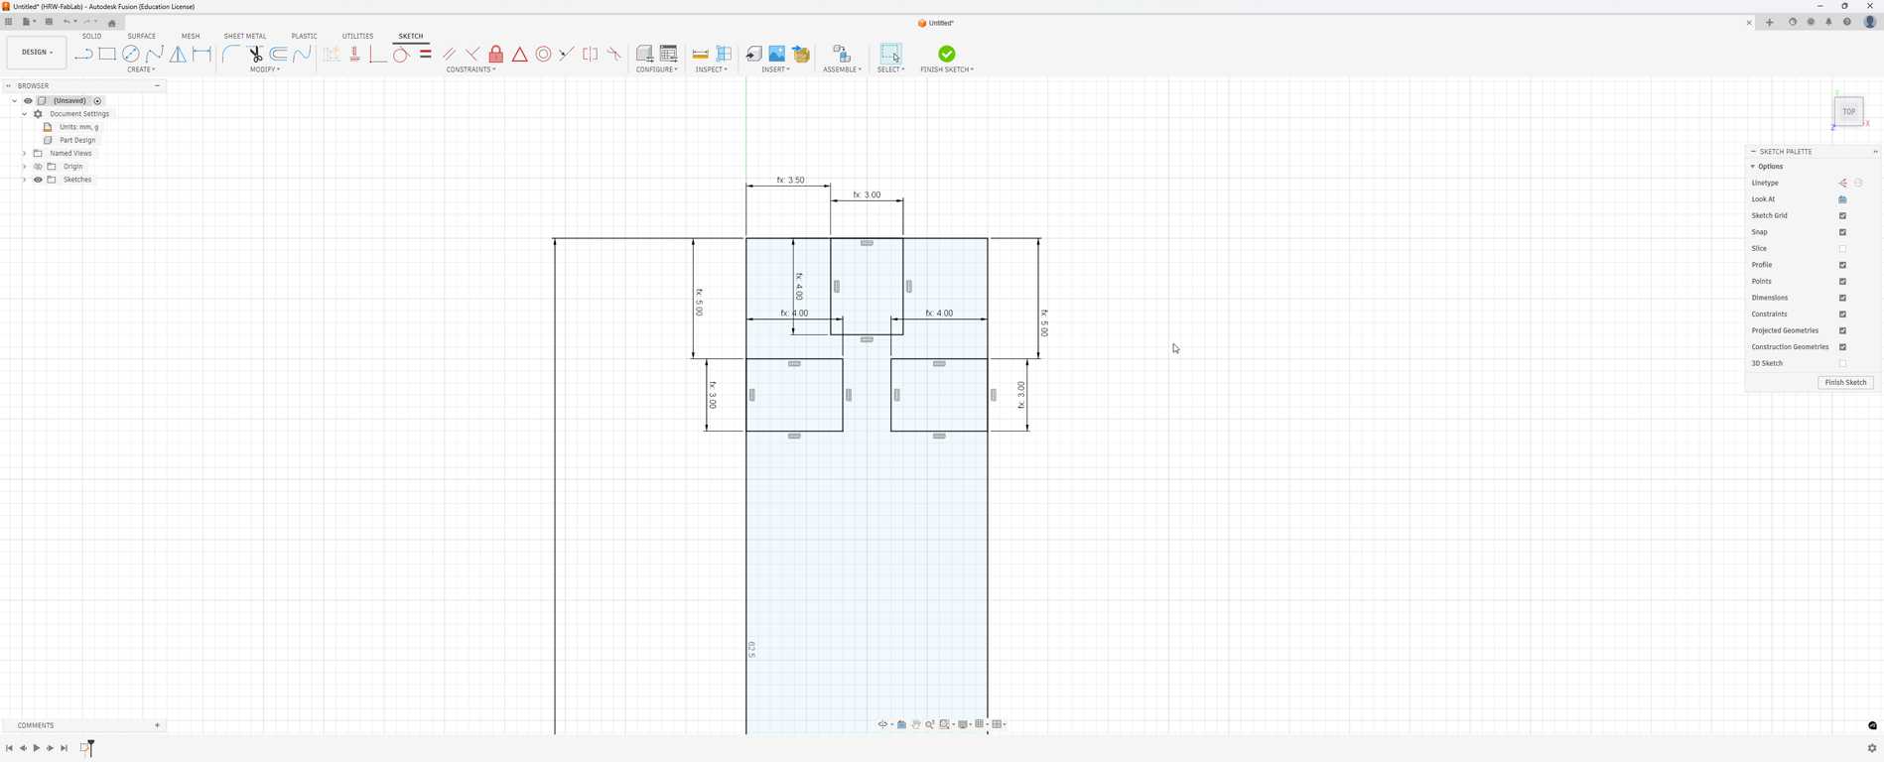The image size is (1884, 762).
Task: Select the 2-point Rectangle tool
Action: coord(107,54)
